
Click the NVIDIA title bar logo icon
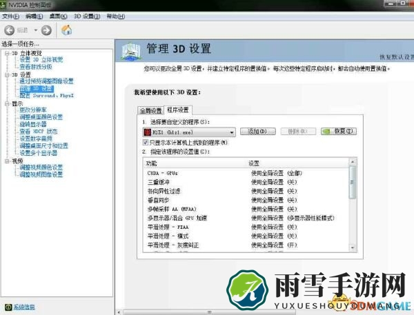(3, 5)
